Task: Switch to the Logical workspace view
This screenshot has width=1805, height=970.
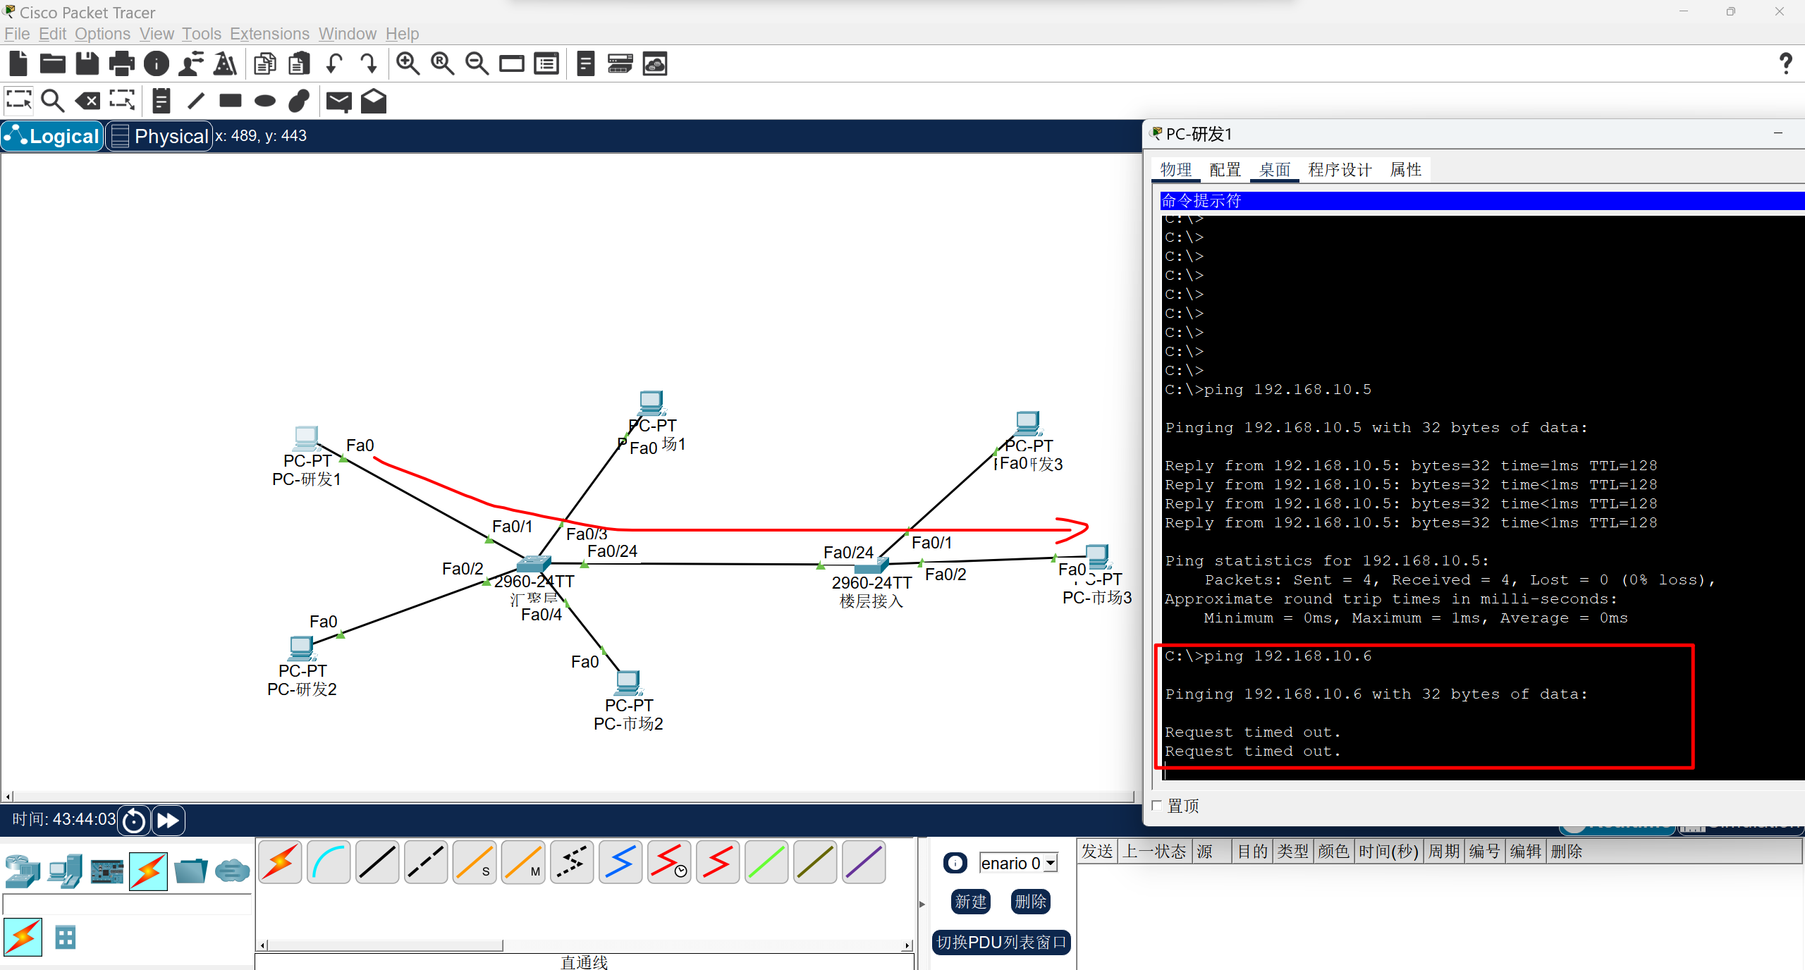Action: (x=53, y=136)
